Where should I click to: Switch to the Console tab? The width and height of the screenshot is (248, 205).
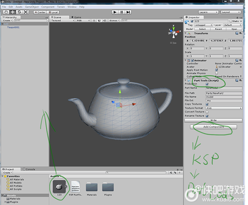[x=29, y=169]
